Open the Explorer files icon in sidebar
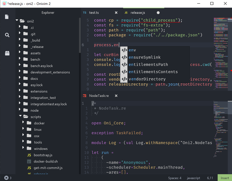 pos(7,17)
